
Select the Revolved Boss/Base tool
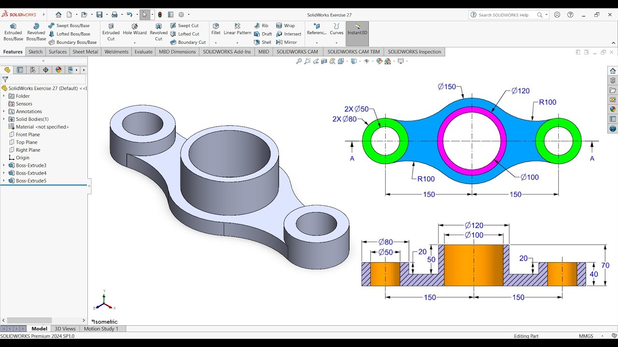tap(36, 32)
